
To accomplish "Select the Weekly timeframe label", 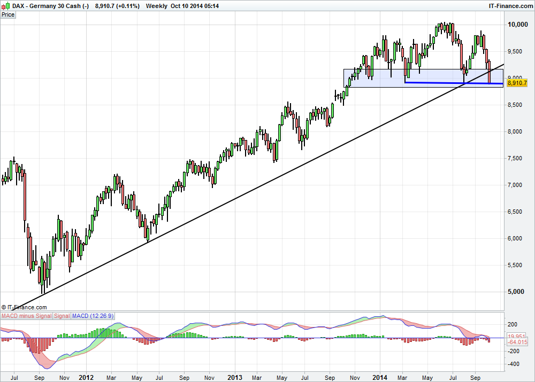I will (157, 6).
